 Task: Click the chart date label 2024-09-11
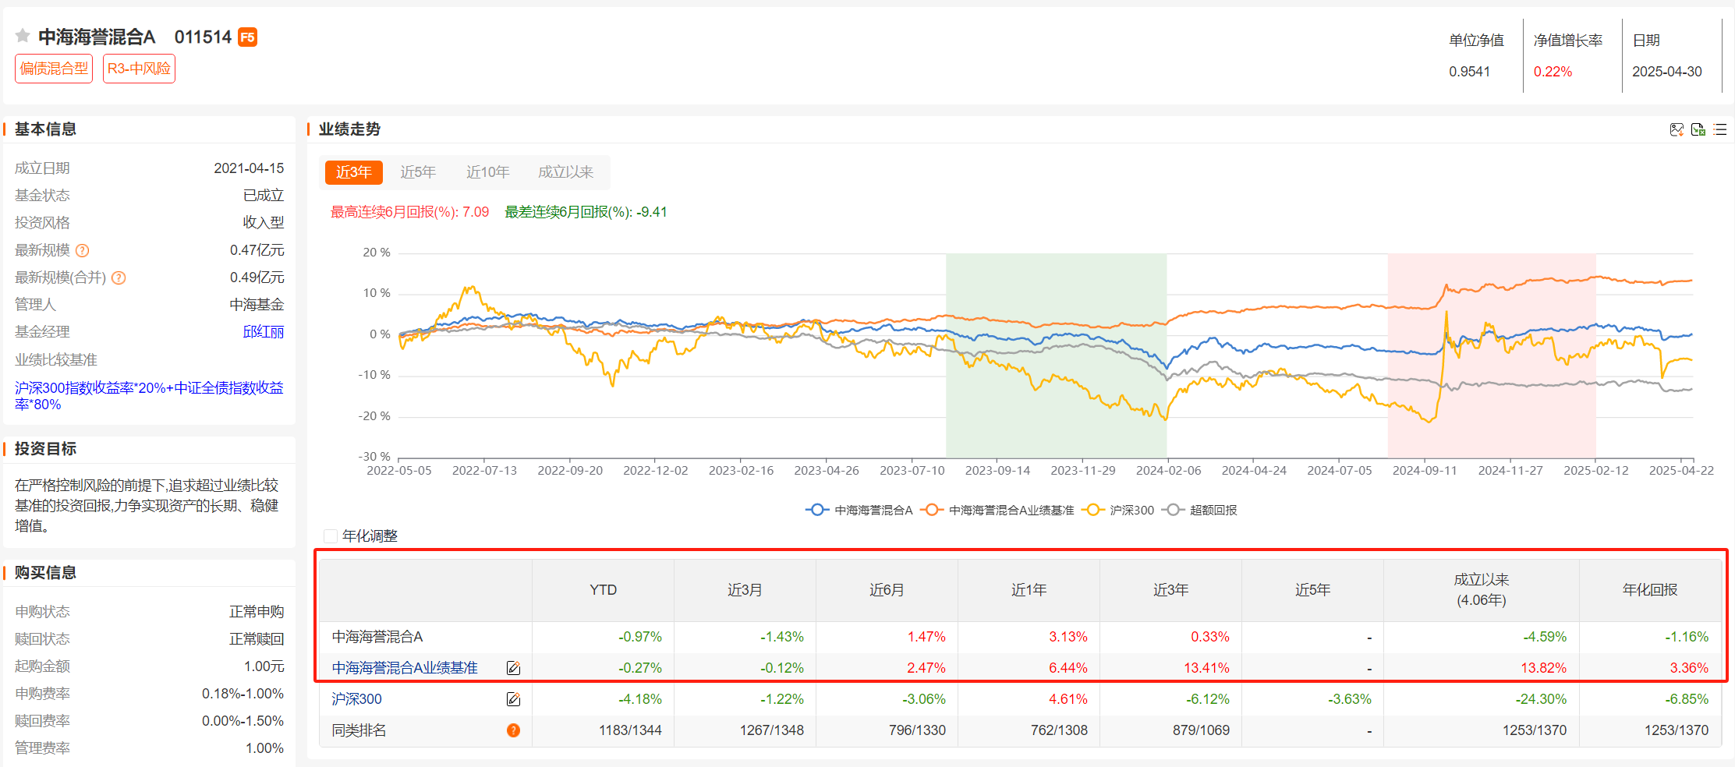coord(1425,471)
